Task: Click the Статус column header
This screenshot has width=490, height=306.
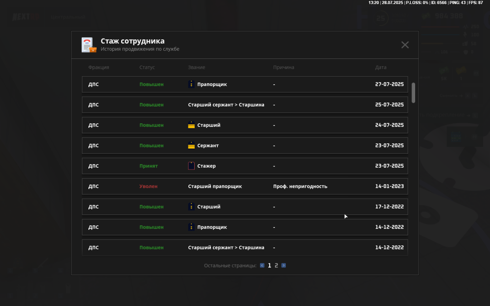Action: (147, 67)
